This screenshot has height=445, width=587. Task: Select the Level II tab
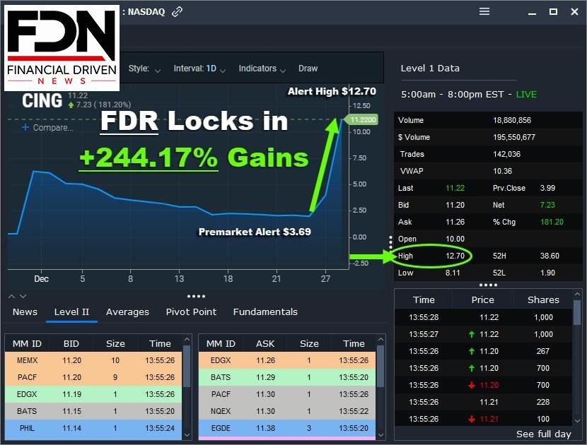pyautogui.click(x=71, y=312)
